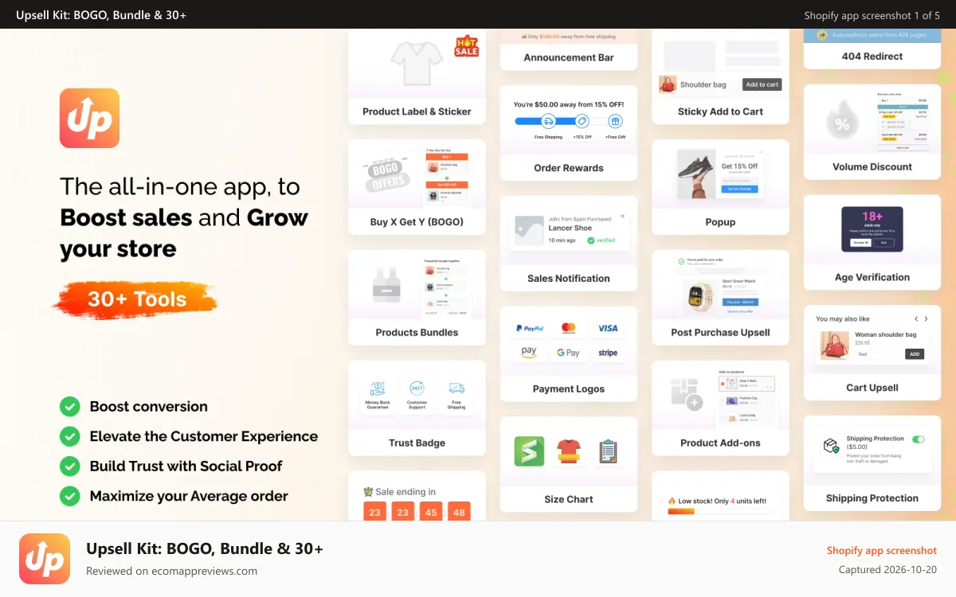Screen dimensions: 956x597
Task: Click the ADD button for Woman shoulder bag
Action: (x=915, y=354)
